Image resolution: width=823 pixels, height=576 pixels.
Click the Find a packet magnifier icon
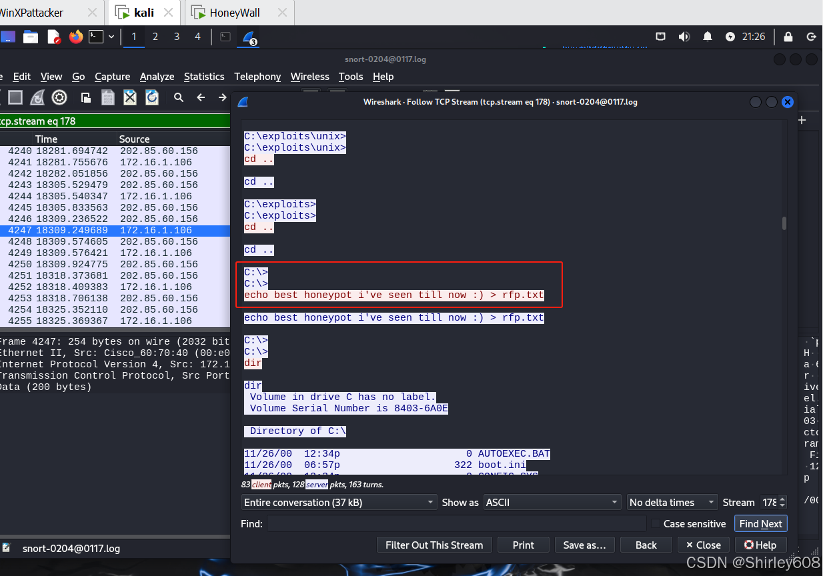coord(179,98)
